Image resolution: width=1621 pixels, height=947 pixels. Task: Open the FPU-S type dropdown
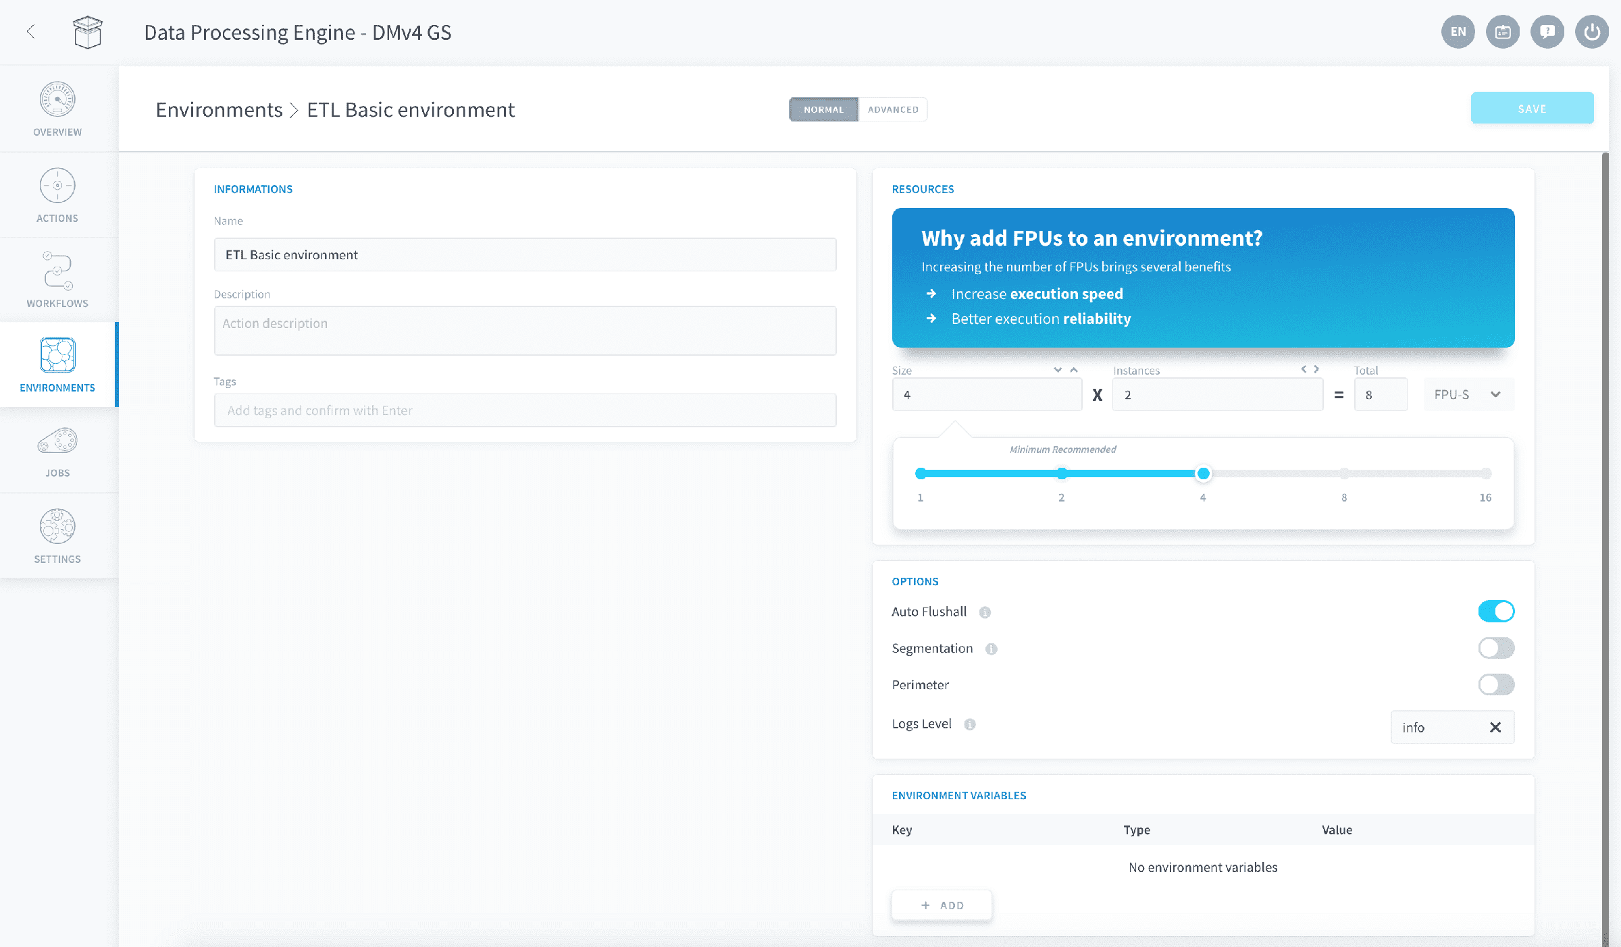1468,395
